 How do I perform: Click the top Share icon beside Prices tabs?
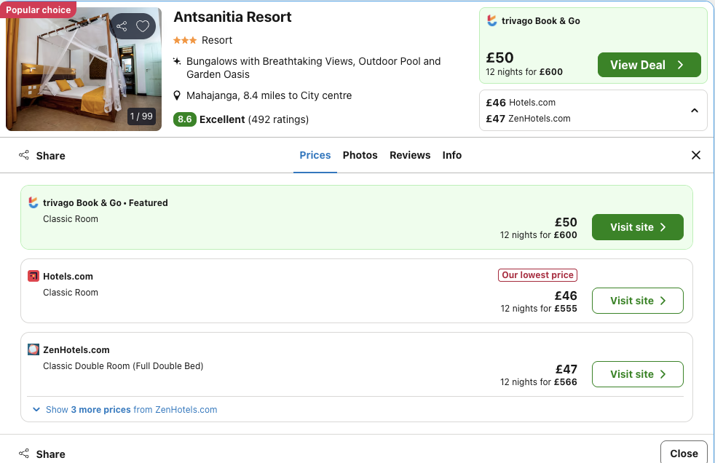24,155
